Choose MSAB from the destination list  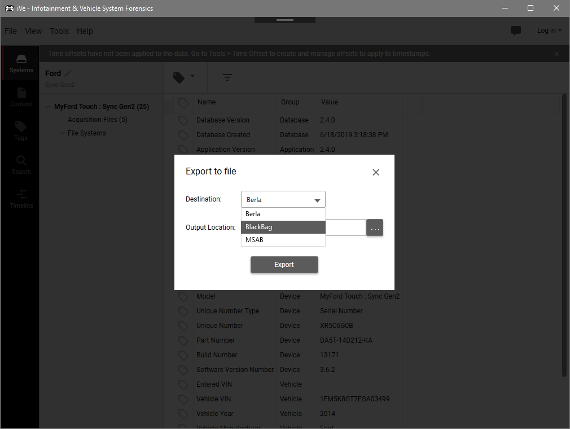(283, 240)
